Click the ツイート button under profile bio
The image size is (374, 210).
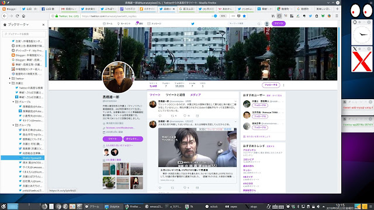[113, 139]
